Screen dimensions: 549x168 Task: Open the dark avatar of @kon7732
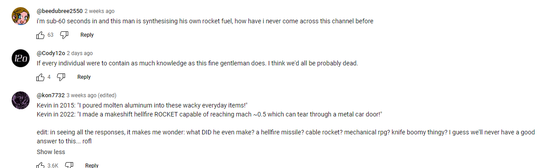pos(20,100)
